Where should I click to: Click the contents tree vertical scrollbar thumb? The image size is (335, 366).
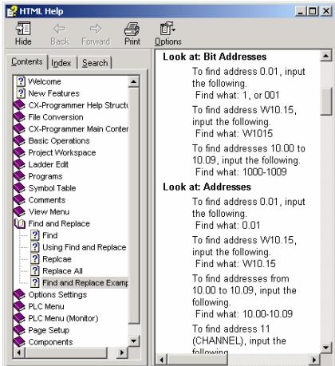[x=133, y=206]
